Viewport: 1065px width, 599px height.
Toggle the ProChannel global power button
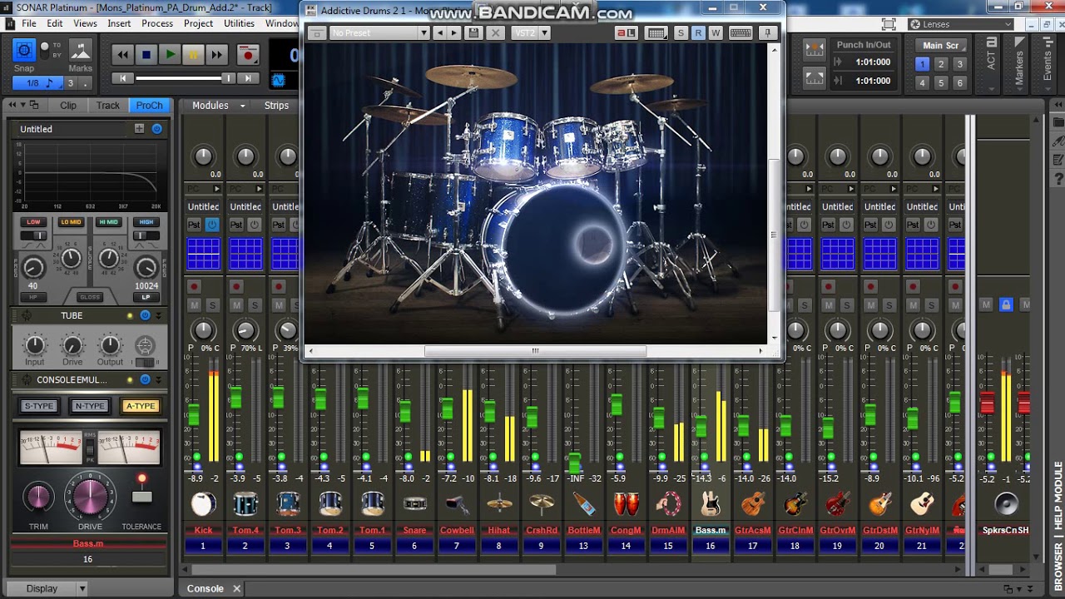point(156,129)
